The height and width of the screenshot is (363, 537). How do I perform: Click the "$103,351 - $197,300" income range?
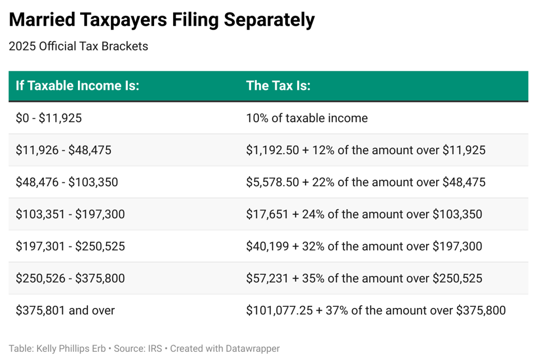[x=70, y=214]
